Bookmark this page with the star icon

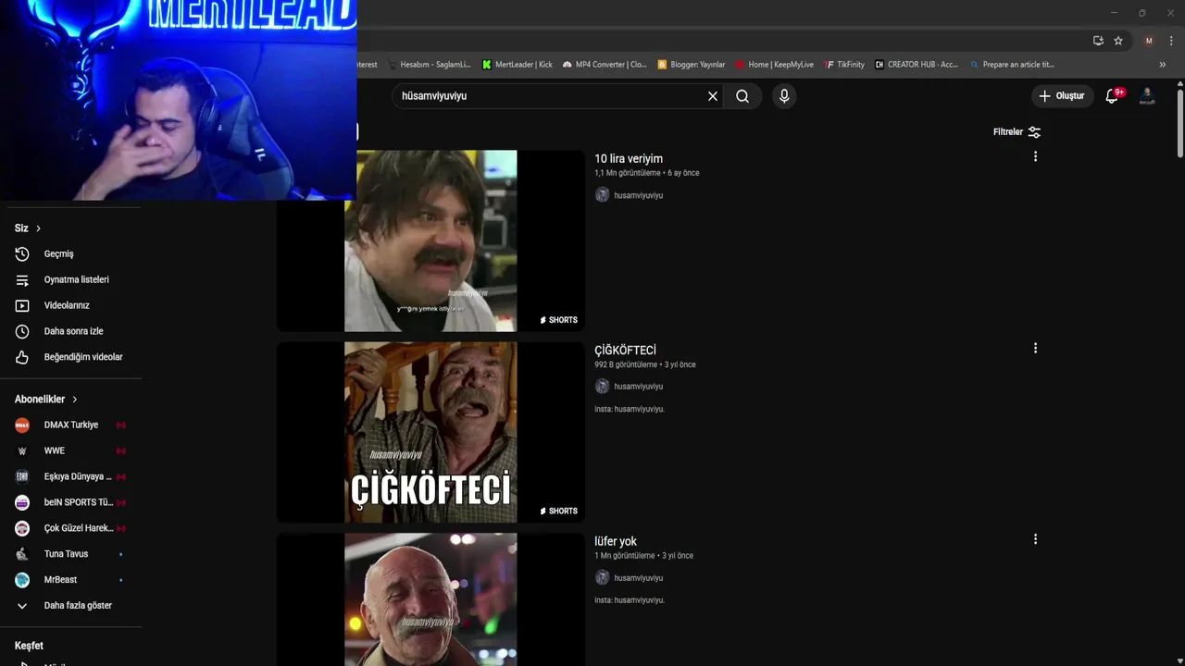pyautogui.click(x=1118, y=41)
